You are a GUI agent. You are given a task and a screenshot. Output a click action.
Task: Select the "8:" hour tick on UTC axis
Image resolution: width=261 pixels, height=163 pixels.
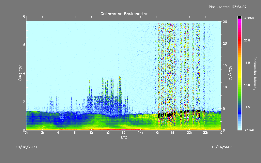point(91,133)
